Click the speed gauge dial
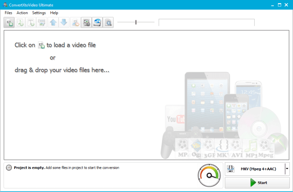Image resolution: width=293 pixels, height=192 pixels. [209, 175]
